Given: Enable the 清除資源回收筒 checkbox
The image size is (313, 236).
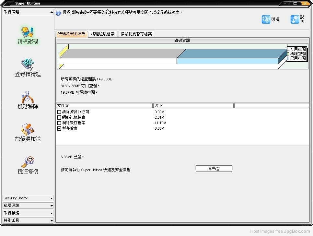Looking at the screenshot, I should tap(59, 112).
